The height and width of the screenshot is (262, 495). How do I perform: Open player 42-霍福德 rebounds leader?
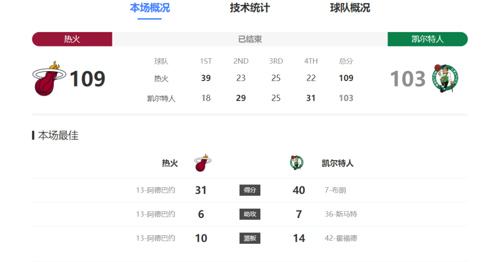(x=341, y=238)
